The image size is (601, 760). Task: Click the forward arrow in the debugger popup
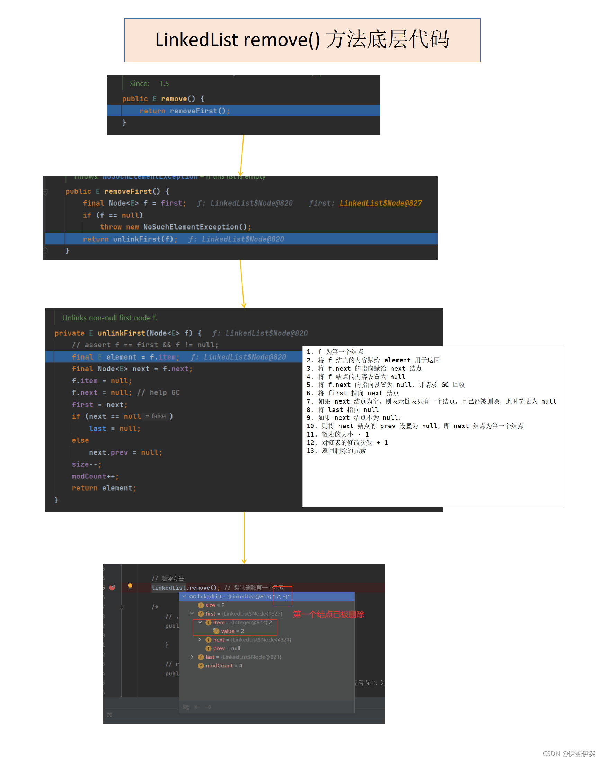[x=208, y=707]
